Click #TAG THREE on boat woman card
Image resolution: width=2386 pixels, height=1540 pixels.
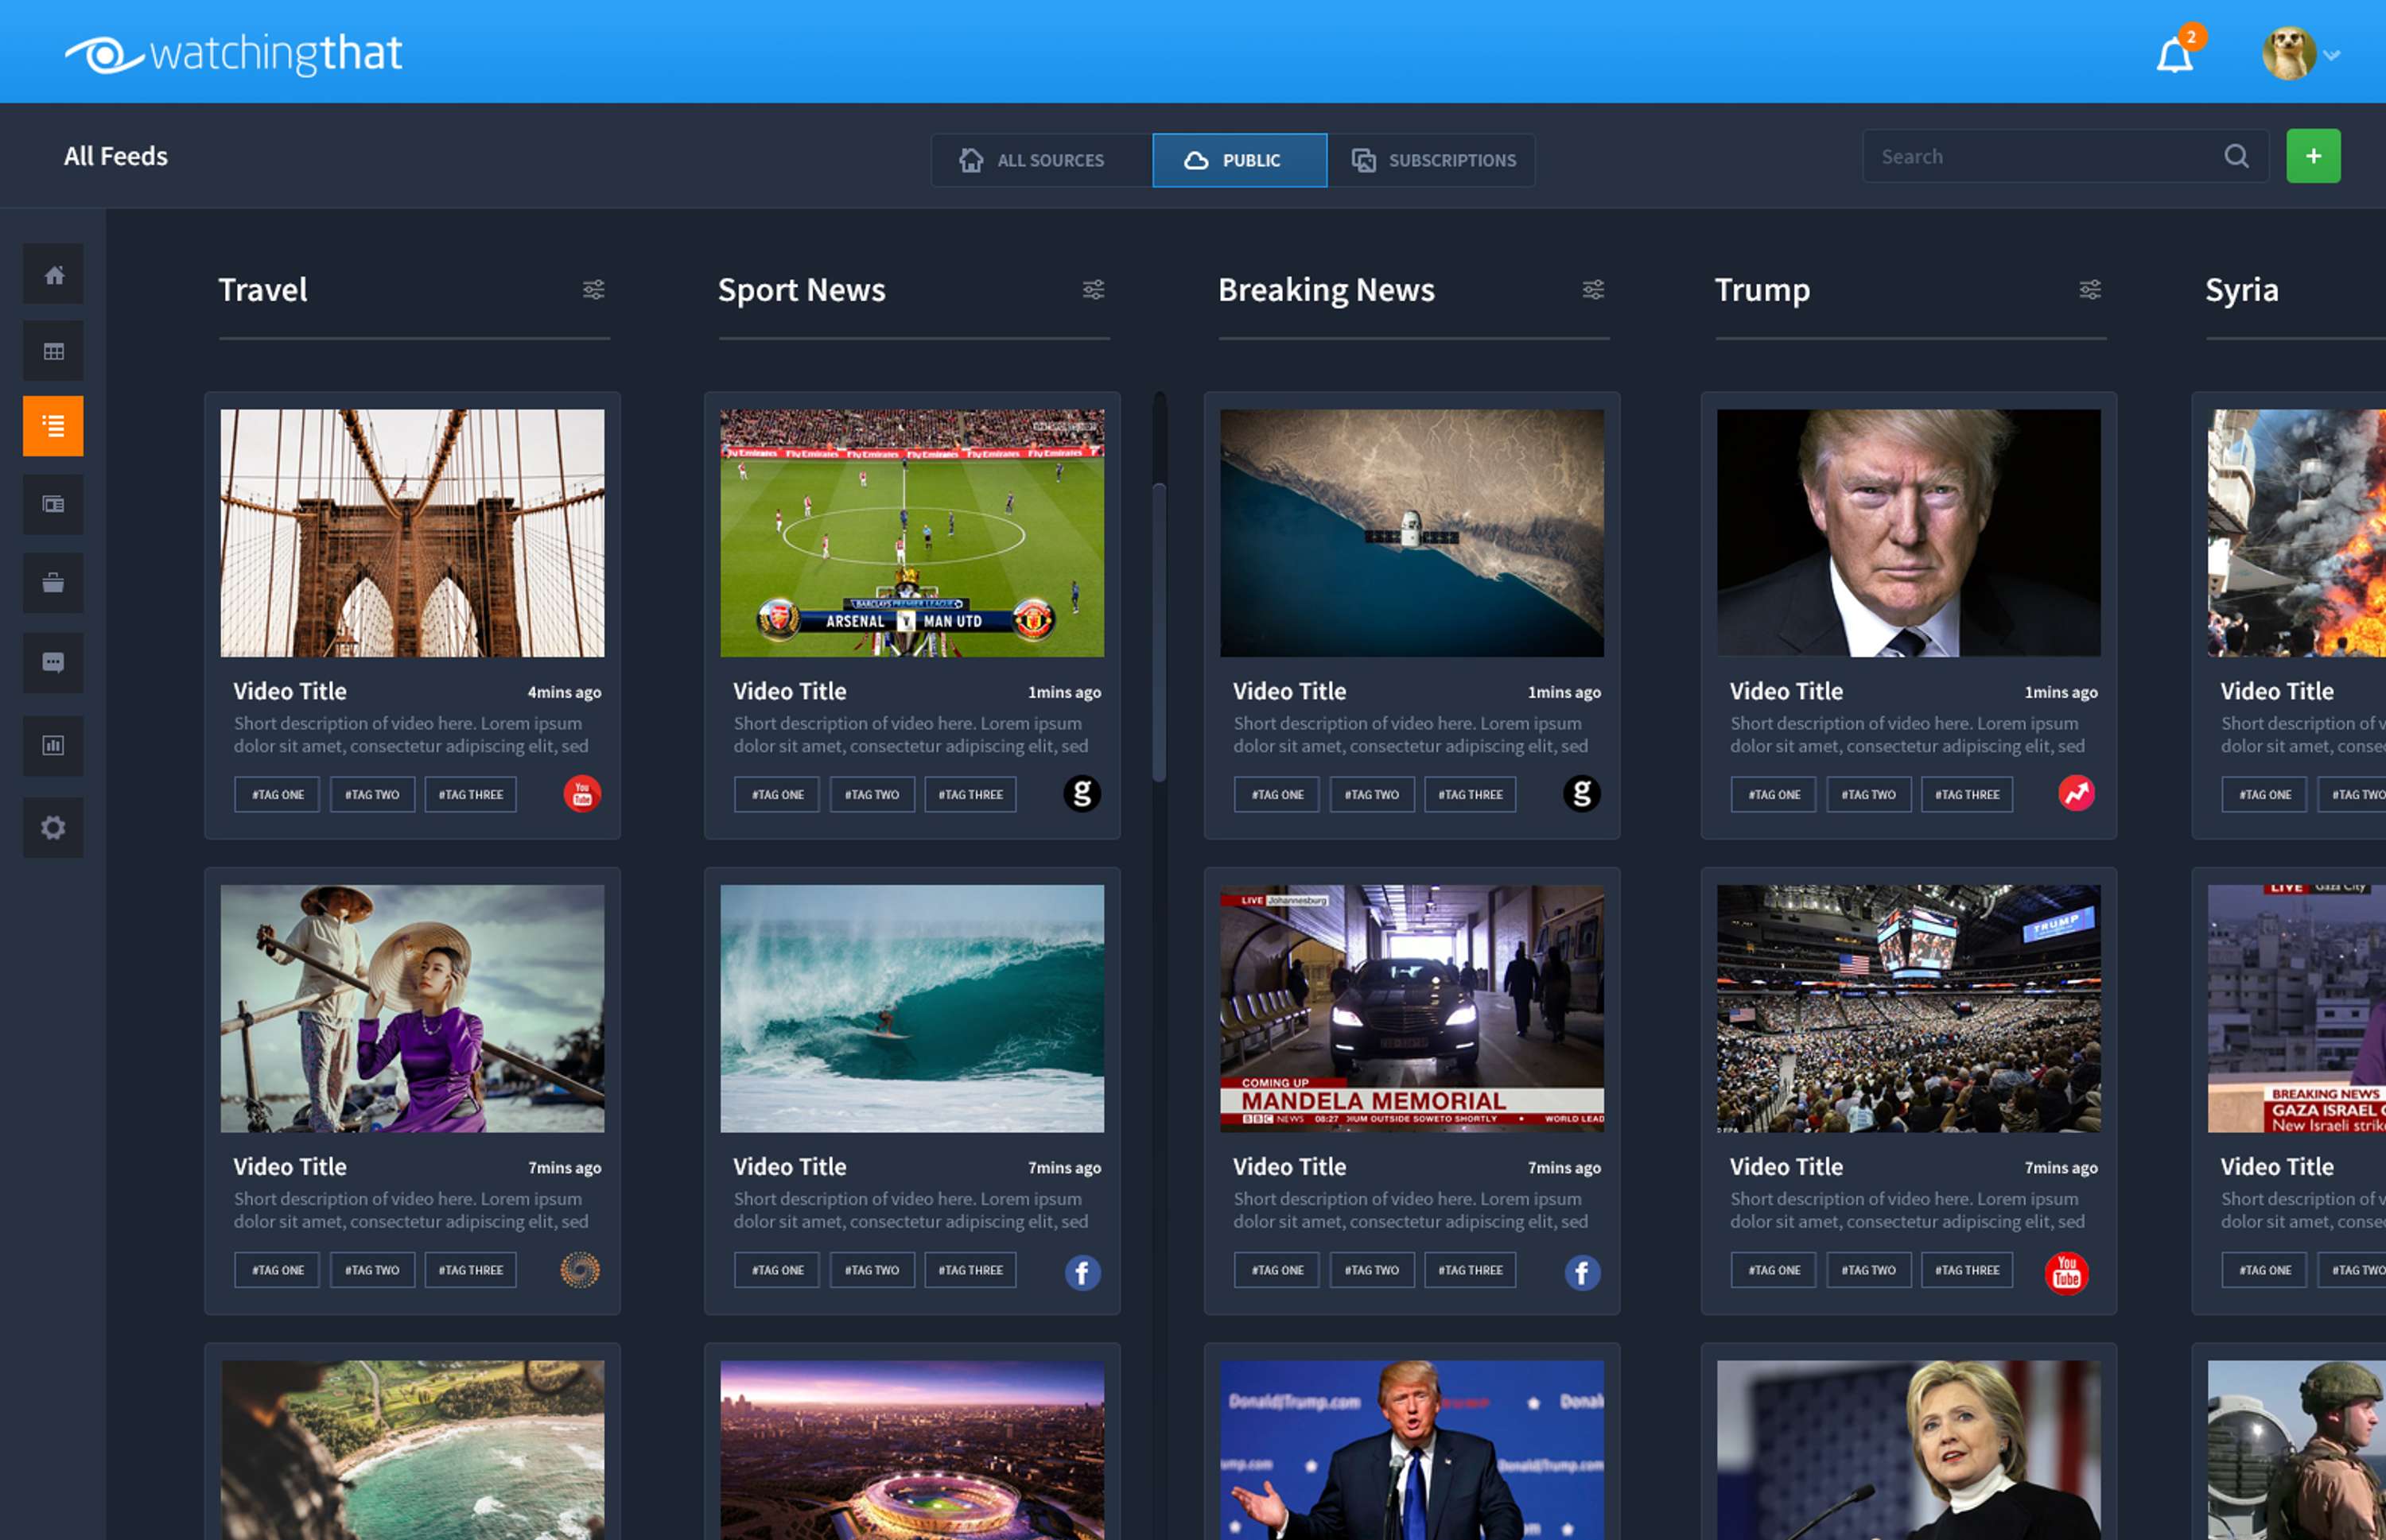tap(470, 1270)
